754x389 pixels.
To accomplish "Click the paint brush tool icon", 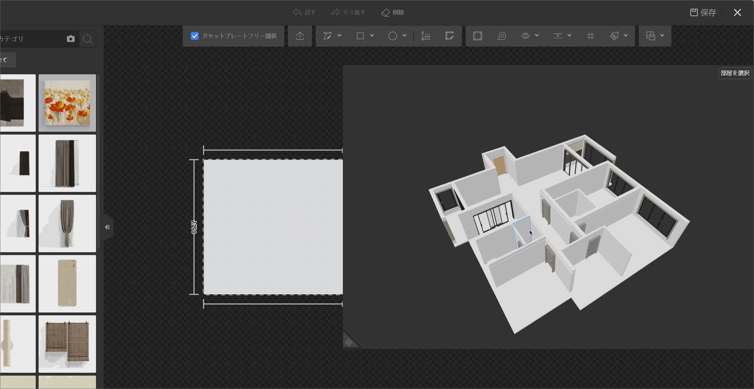I will click(x=614, y=36).
